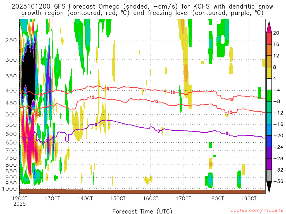Click the -18 contour label near 14OCT
The height and width of the screenshot is (214, 286).
coord(106,88)
